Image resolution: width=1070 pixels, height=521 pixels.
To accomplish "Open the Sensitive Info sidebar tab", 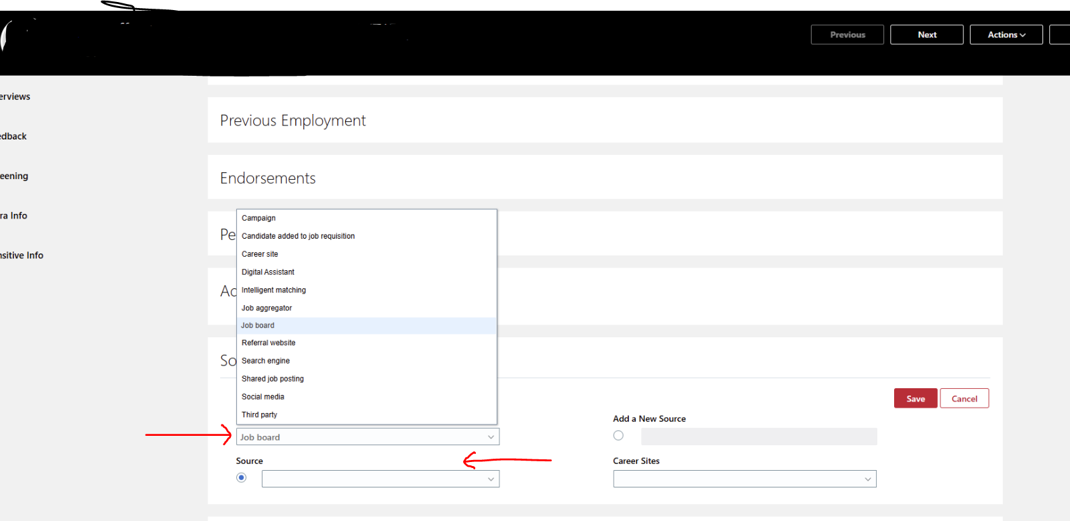I will coord(21,255).
